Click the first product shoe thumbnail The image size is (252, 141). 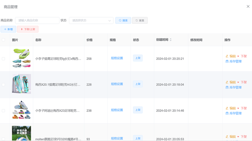point(21,58)
